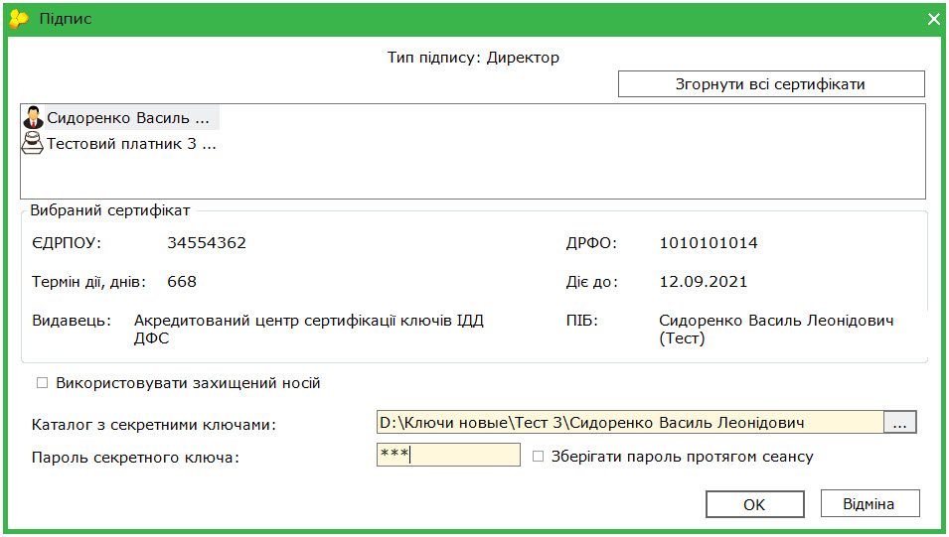
Task: Focus the secret key password field
Action: pyautogui.click(x=448, y=455)
